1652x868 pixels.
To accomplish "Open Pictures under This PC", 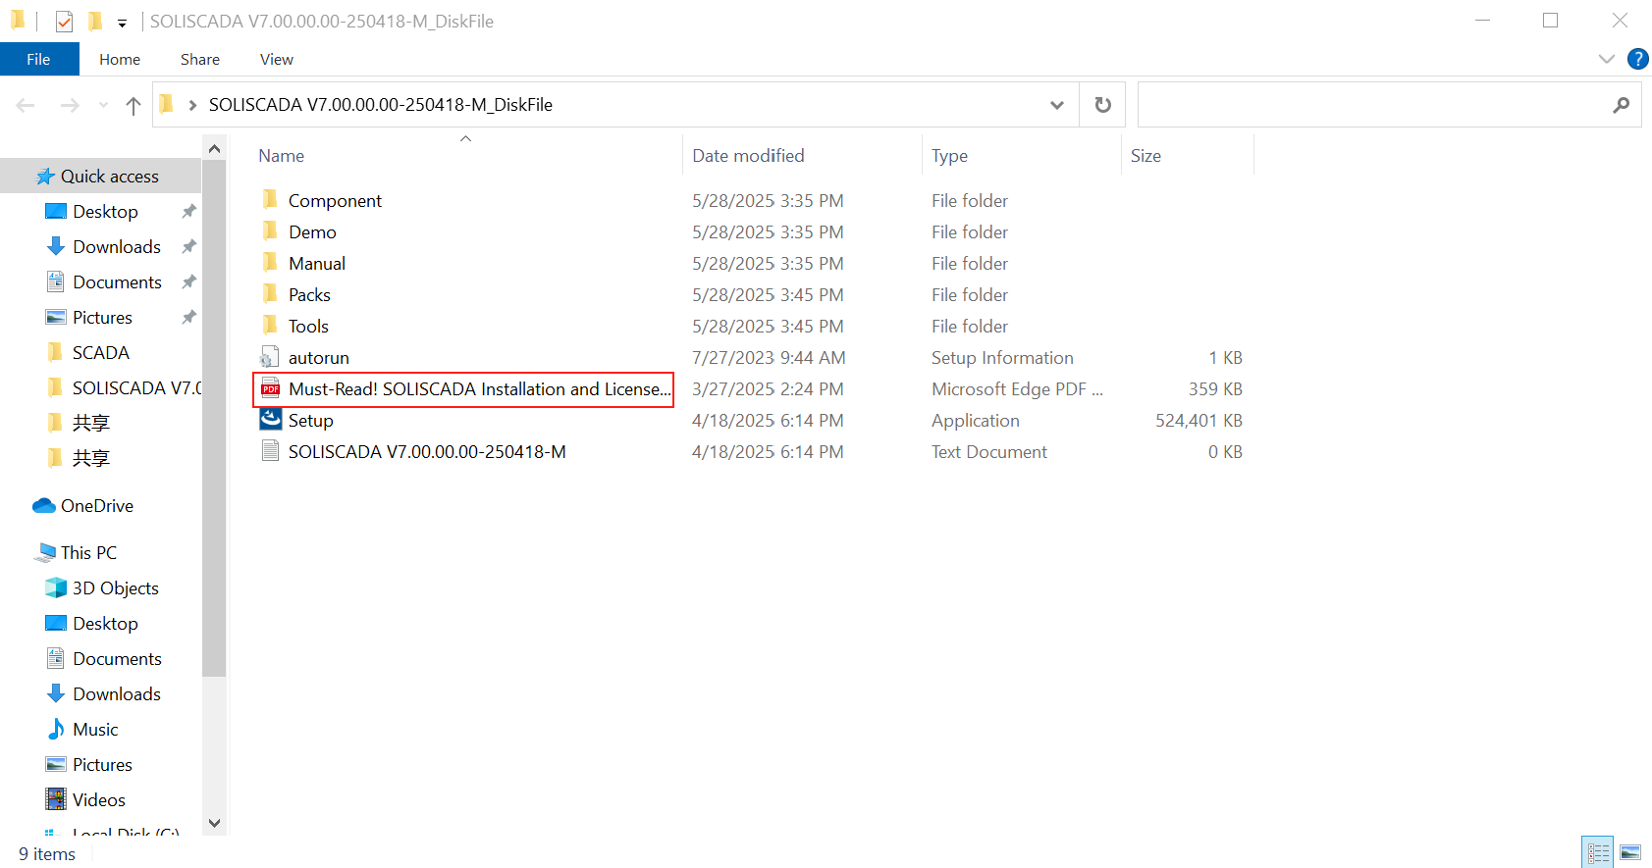I will click(x=102, y=765).
